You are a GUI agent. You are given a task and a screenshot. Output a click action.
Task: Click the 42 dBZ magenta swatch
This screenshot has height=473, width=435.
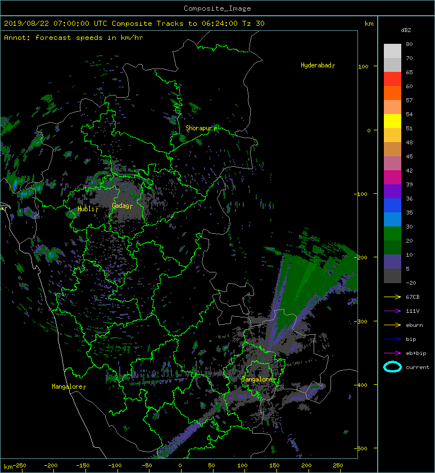click(x=392, y=177)
